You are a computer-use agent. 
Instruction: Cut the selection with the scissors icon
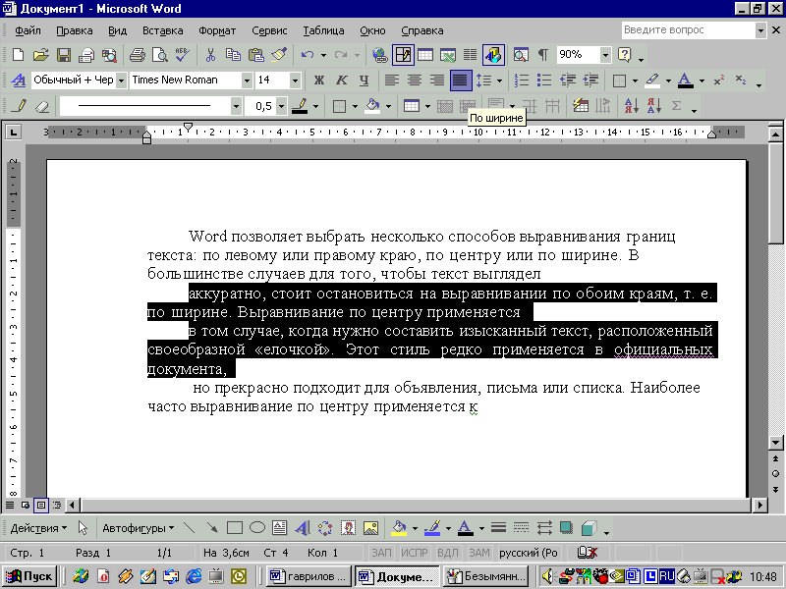pos(210,55)
